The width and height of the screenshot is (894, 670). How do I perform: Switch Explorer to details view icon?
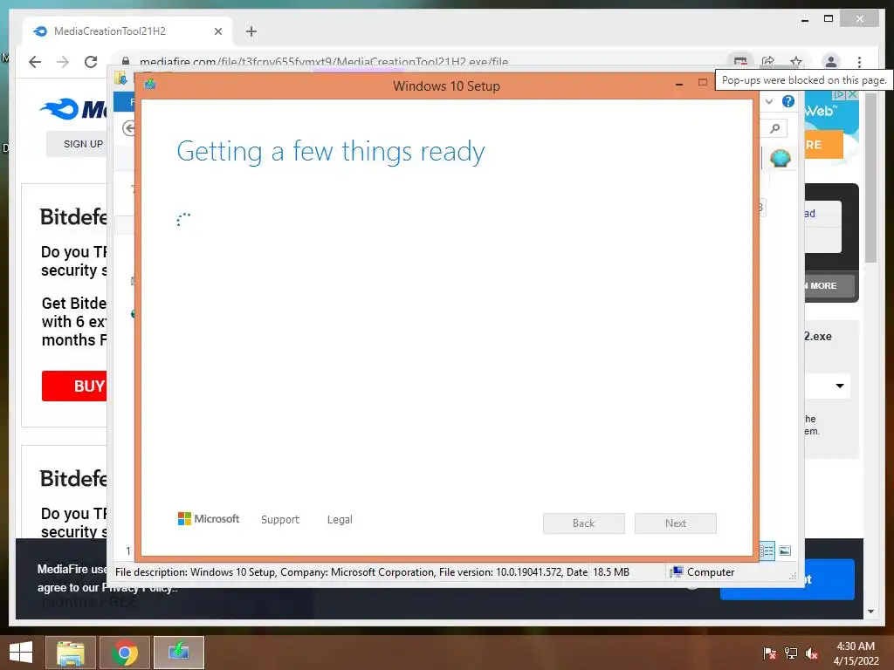(767, 550)
